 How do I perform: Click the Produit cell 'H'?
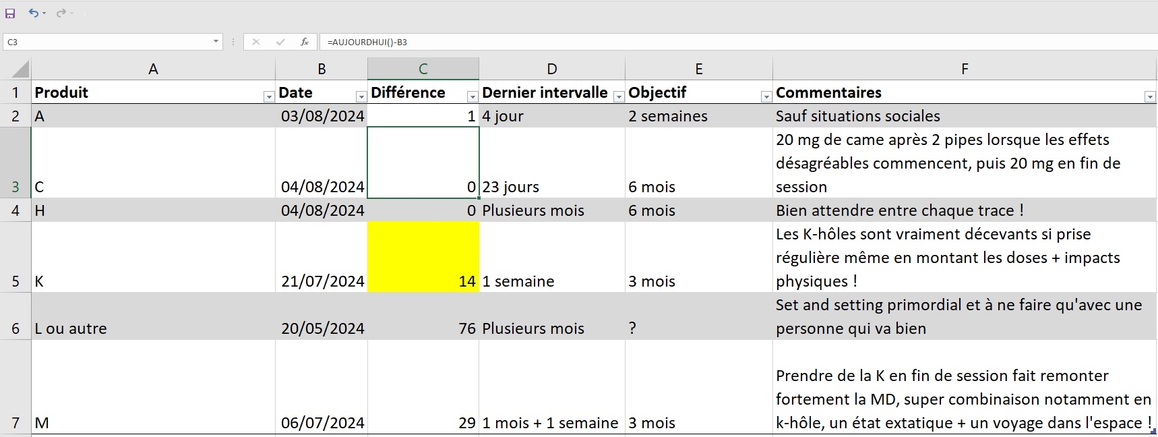tap(153, 210)
